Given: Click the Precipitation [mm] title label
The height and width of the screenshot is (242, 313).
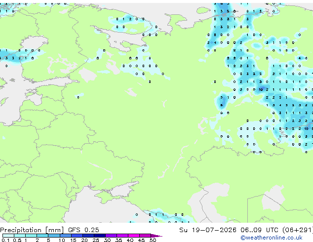Looking at the screenshot, I should coord(32,230).
